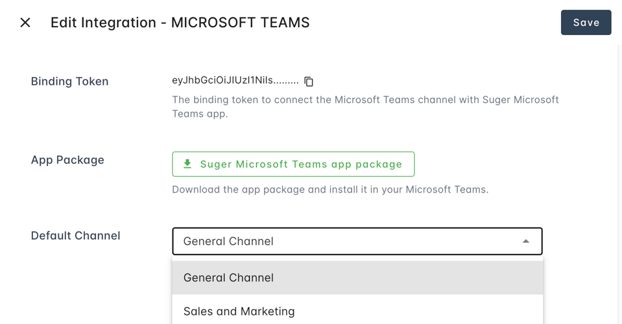Viewport: 622px width, 324px height.
Task: Save the Microsoft Teams integration
Action: (586, 23)
